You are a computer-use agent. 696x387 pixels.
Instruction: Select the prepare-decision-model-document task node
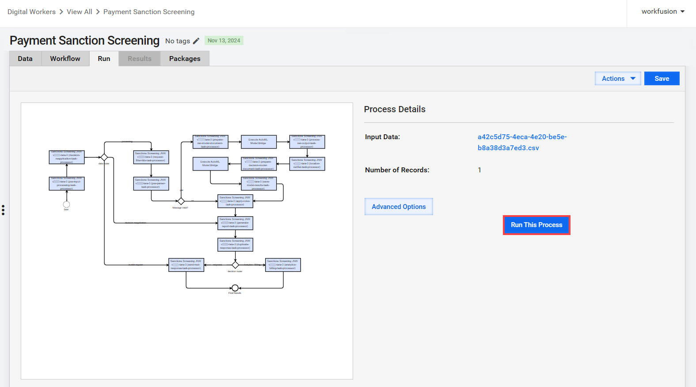coord(259,164)
